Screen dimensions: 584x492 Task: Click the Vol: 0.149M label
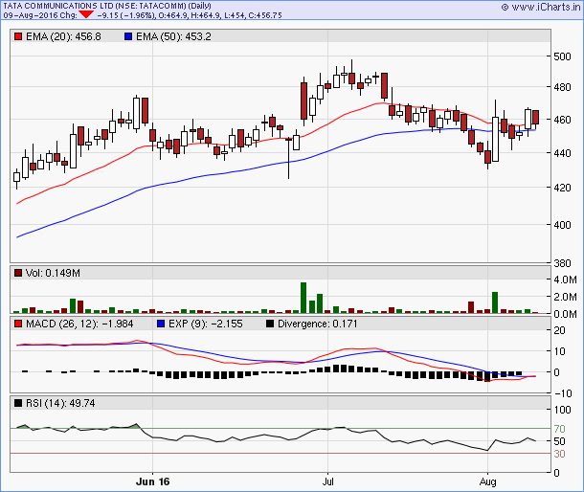(x=53, y=273)
